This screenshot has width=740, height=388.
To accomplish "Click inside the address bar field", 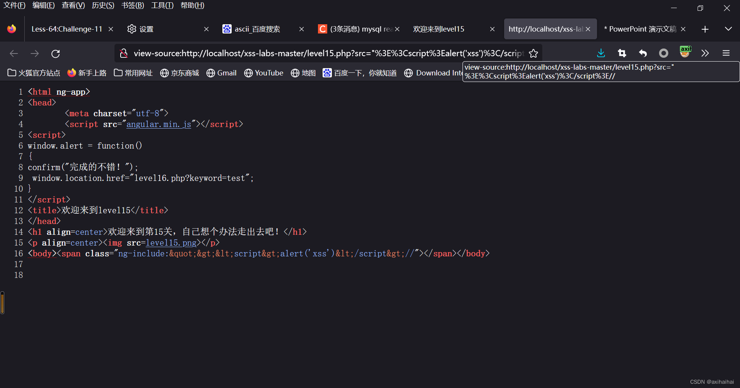I will 328,54.
